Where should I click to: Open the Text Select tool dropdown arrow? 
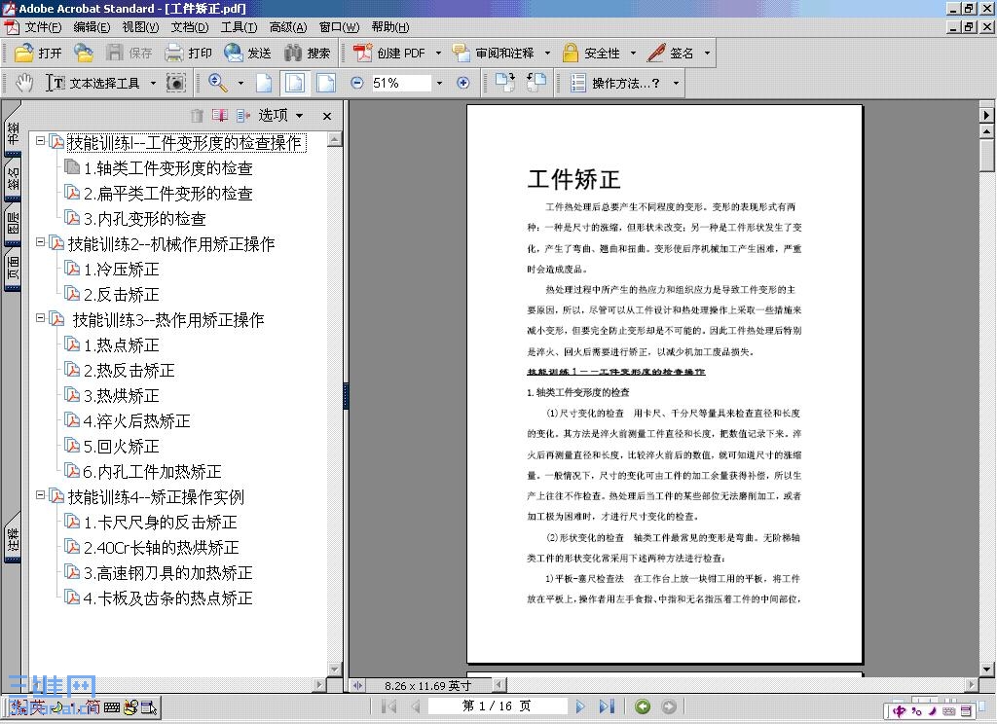(153, 84)
